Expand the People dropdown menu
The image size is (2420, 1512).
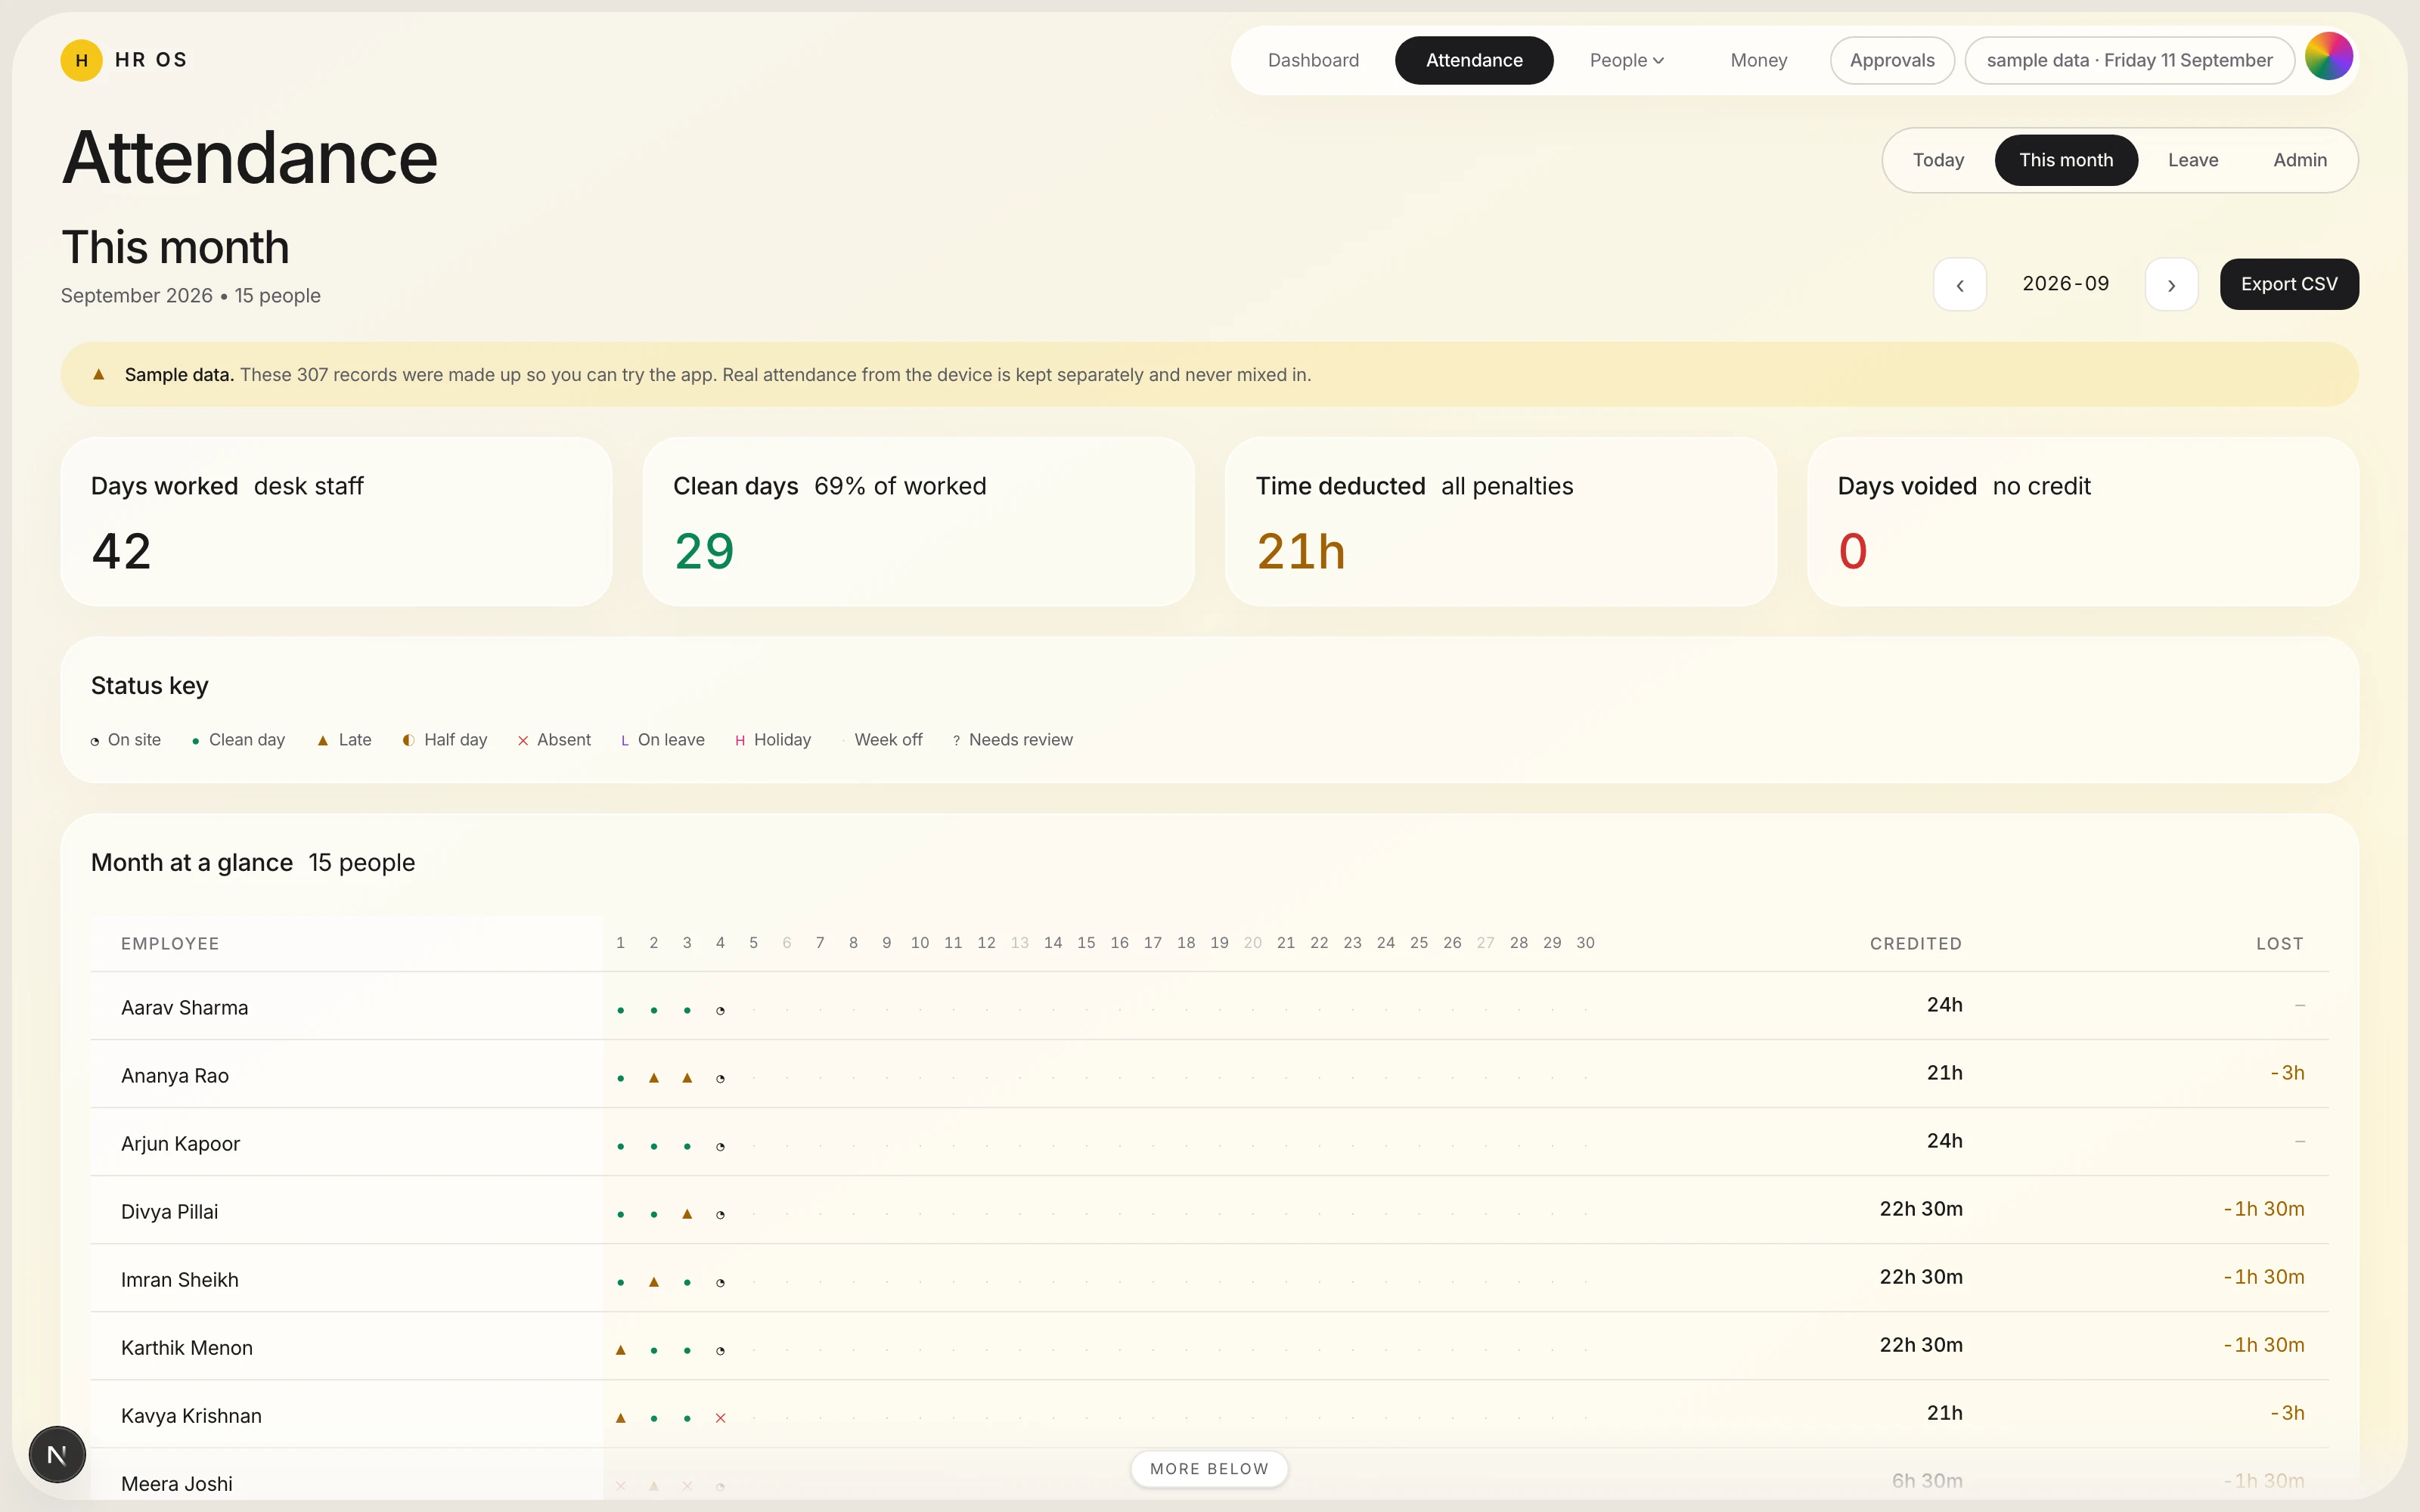coord(1626,60)
